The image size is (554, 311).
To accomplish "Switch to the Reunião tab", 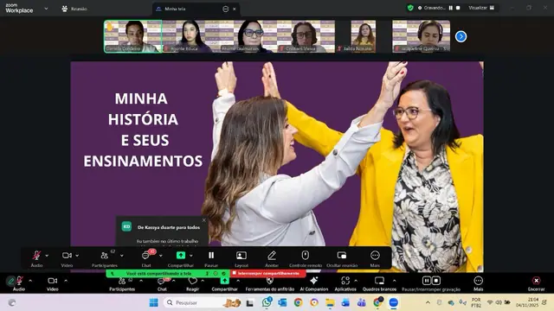I will point(74,9).
